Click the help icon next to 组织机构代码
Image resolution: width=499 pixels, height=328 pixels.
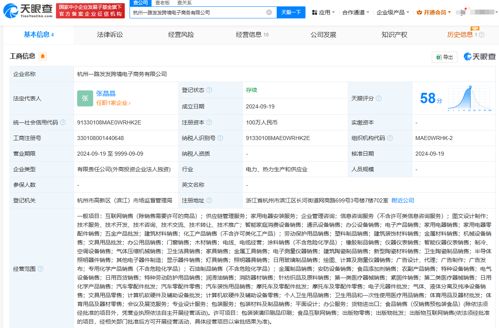pyautogui.click(x=390, y=138)
